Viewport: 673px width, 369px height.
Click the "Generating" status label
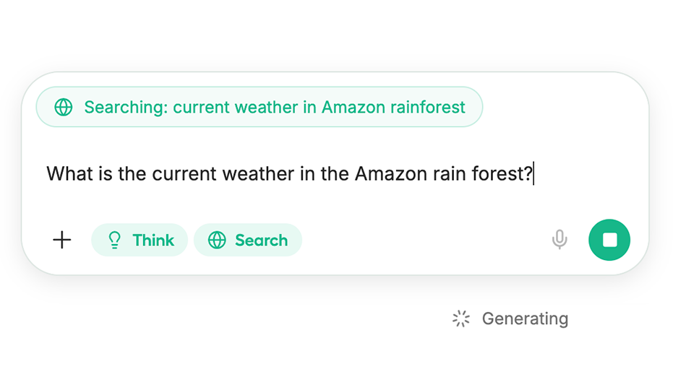(525, 318)
